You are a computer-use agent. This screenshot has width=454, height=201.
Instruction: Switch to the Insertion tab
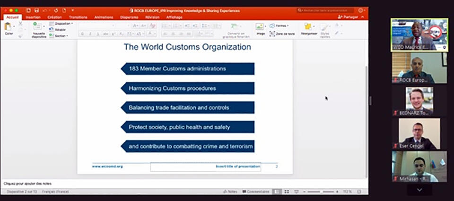click(x=33, y=17)
